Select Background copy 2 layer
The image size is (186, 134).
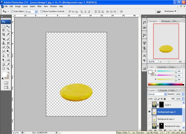tap(165, 119)
